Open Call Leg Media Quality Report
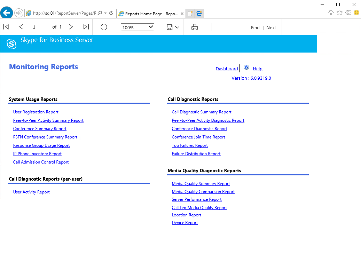Image resolution: width=361 pixels, height=254 pixels. point(199,207)
